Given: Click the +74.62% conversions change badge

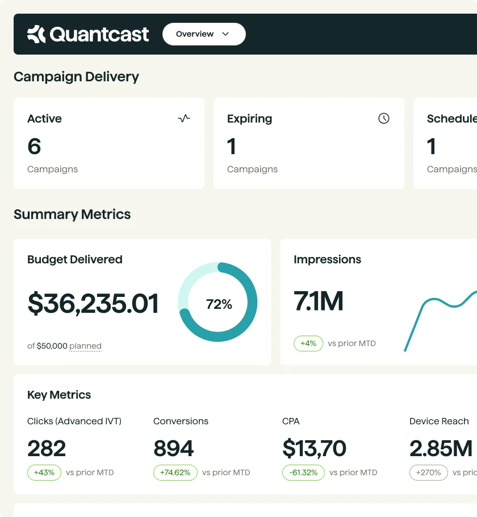Looking at the screenshot, I should pyautogui.click(x=175, y=473).
